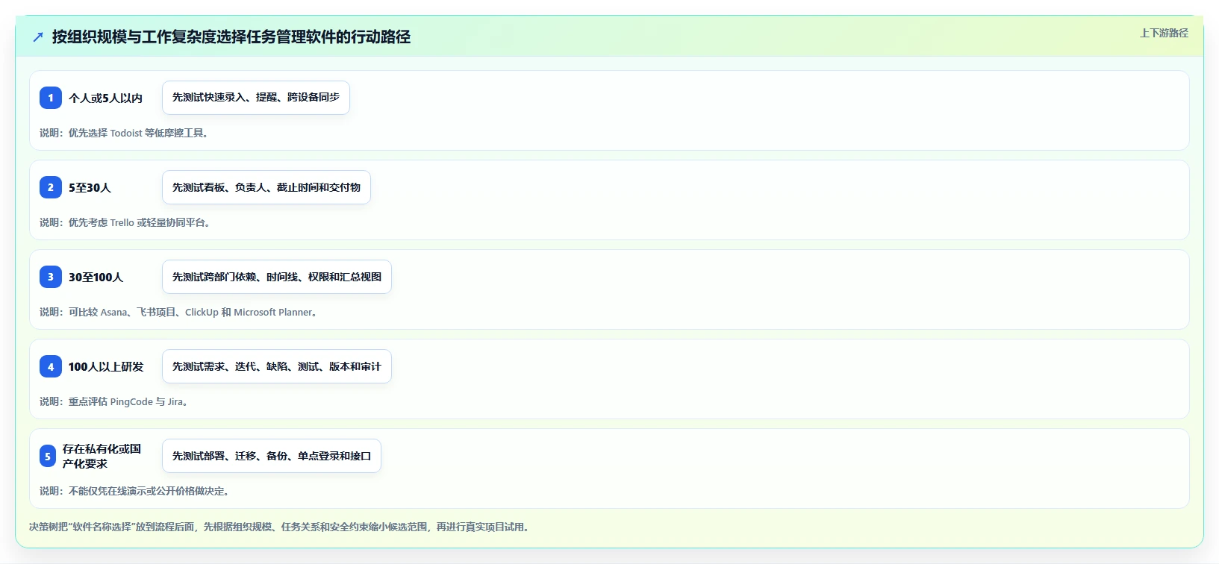Select the 先测试部署、迁移、备份、单点登录和接口 box
Screen dimensions: 1219x564
tap(272, 456)
